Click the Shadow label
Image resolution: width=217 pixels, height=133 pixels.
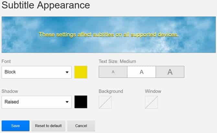10,91
